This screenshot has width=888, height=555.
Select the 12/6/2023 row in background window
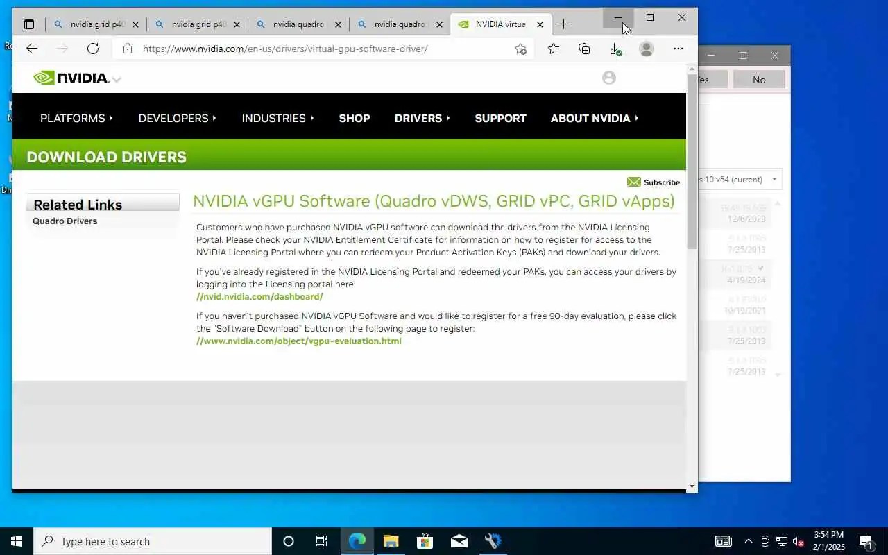click(x=735, y=213)
